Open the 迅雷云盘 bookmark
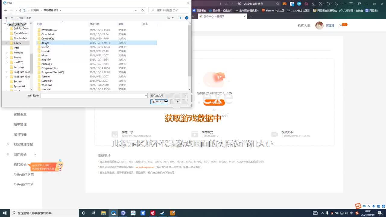The width and height of the screenshot is (386, 217). point(199,11)
